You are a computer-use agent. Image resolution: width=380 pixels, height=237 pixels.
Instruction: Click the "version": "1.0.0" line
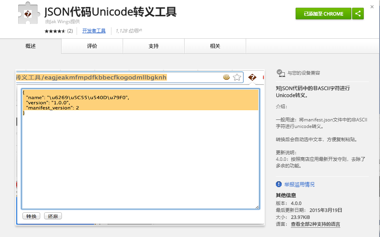coord(48,102)
